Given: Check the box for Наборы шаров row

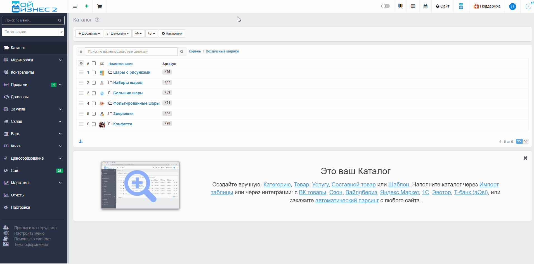Looking at the screenshot, I should click(x=94, y=83).
